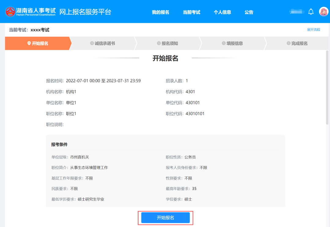This screenshot has width=330, height=227.
Task: Click the clock icon beside 诚信承诺书
Action: coord(92,43)
